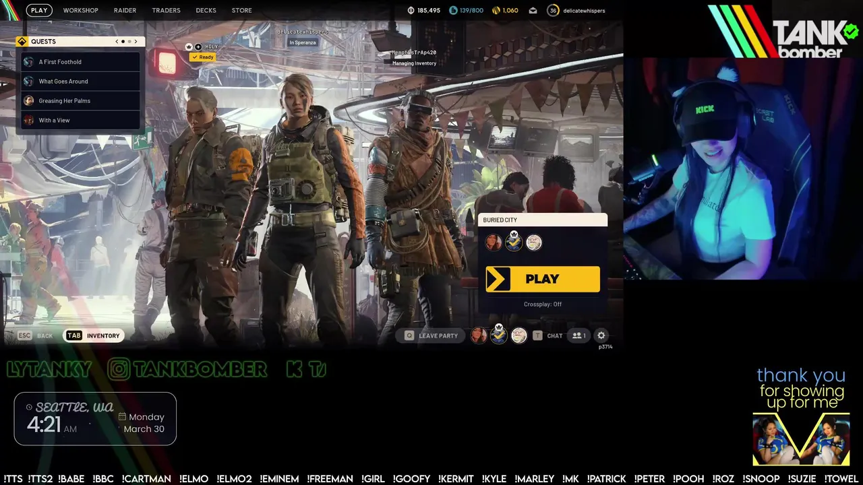Screen dimensions: 863x485
Task: Open quest What Goes Around
Action: [80, 82]
